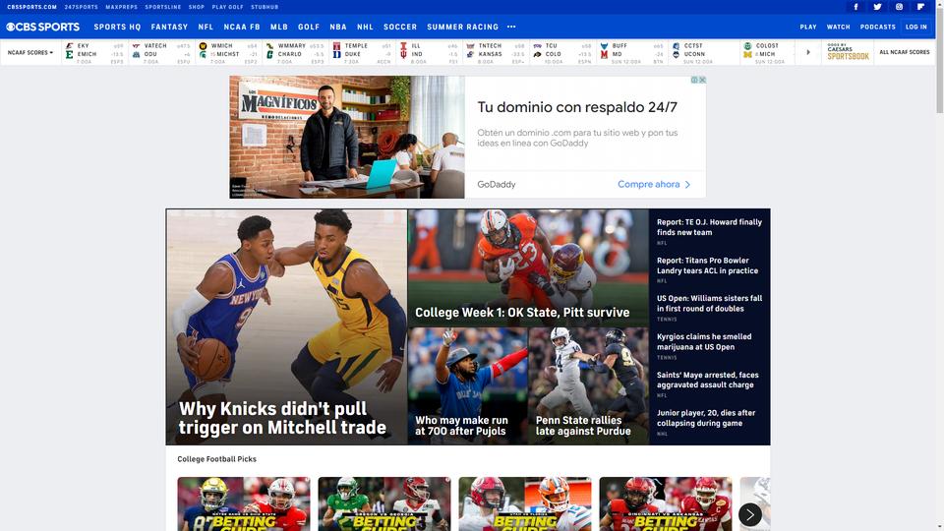Open the SPORTSLINE top bar link
Viewport: 944px width, 531px height.
tap(163, 7)
